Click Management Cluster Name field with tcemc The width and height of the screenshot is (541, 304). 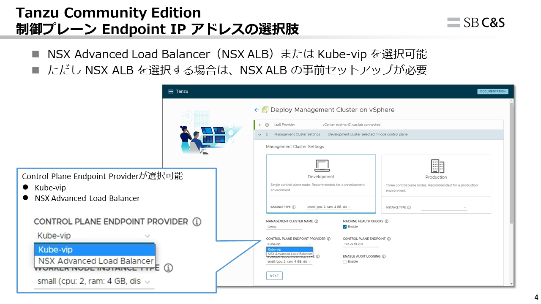tap(284, 227)
